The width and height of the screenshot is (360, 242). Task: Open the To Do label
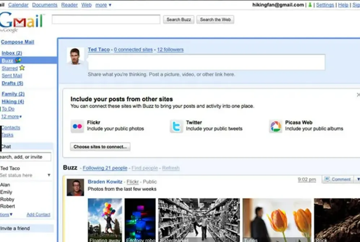click(x=8, y=109)
